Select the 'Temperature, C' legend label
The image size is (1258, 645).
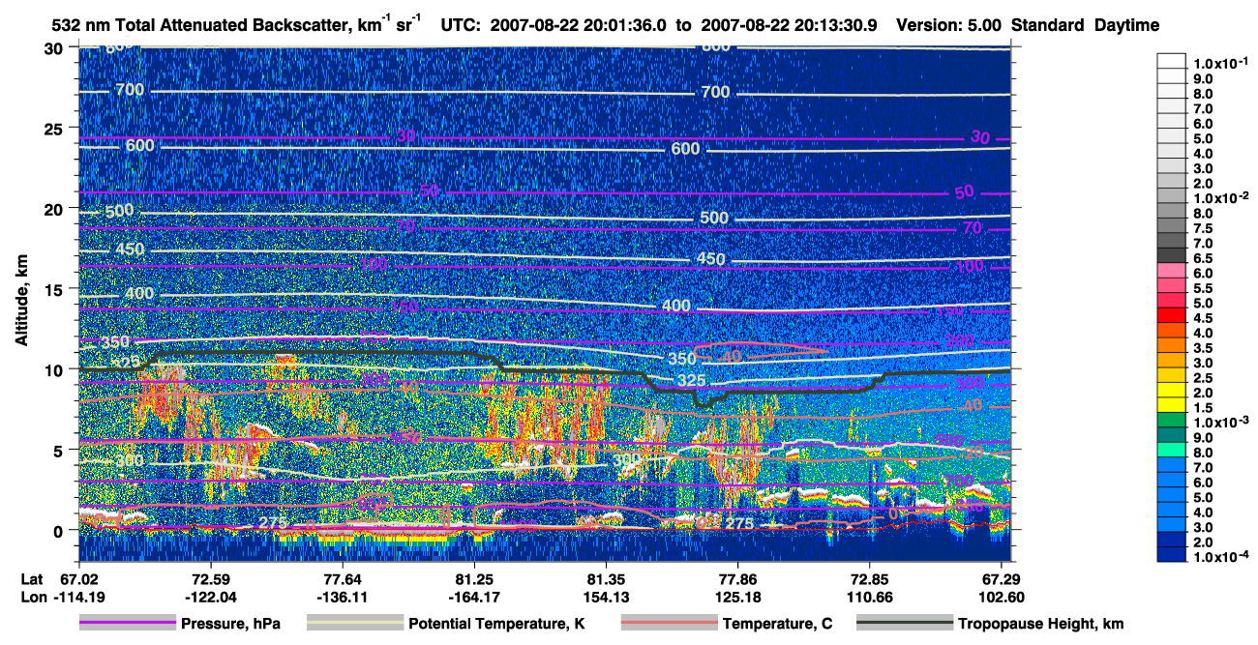tap(778, 624)
